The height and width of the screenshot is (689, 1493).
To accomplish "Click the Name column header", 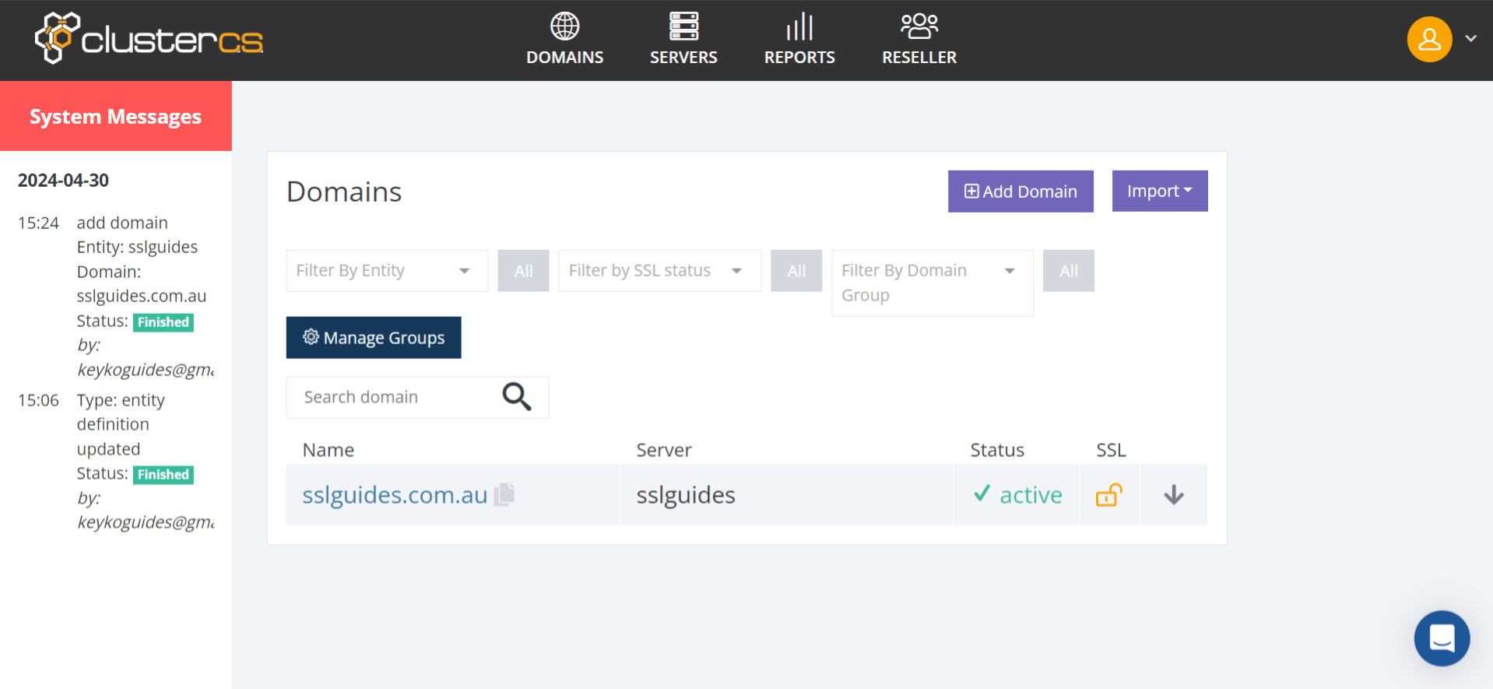I will tap(328, 450).
